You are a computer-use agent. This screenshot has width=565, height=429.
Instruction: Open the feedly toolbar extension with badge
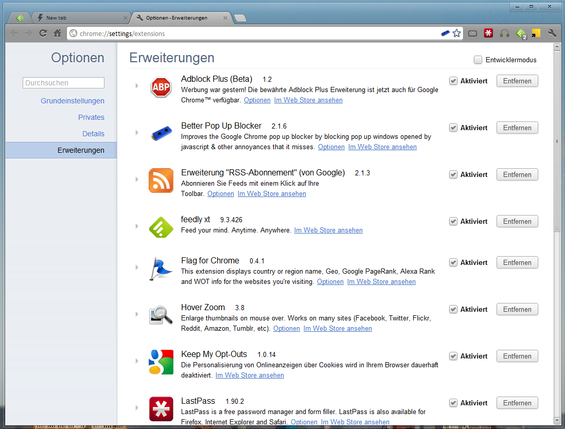521,34
